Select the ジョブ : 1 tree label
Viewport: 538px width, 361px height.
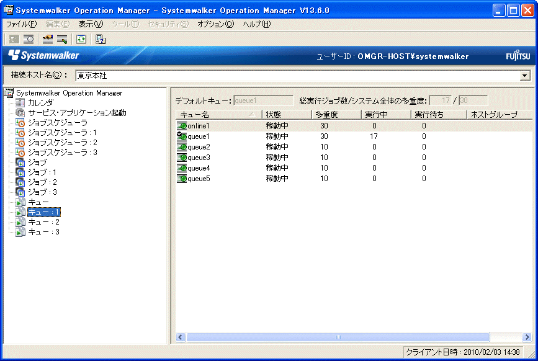(42, 172)
